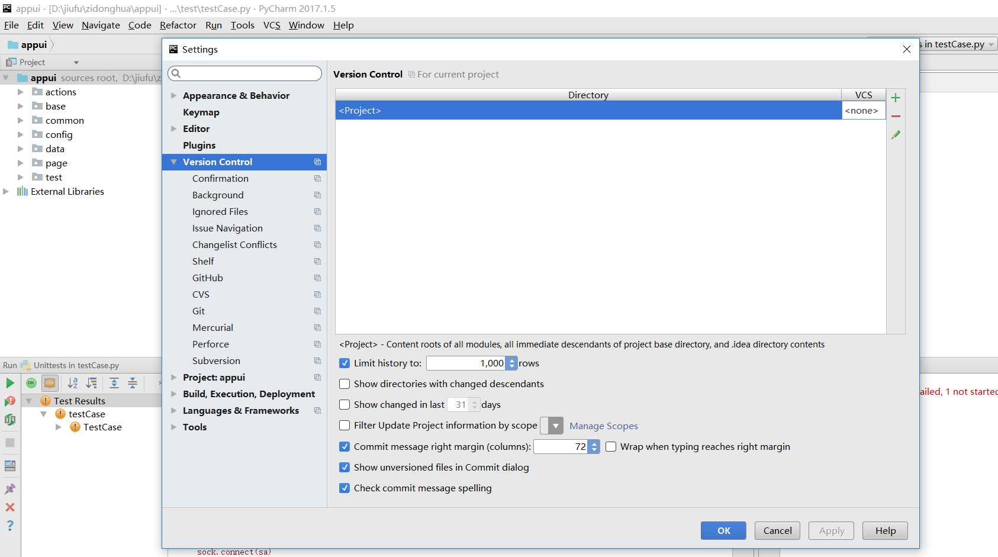This screenshot has width=998, height=557.
Task: Click the Manage Scopes link
Action: (603, 426)
